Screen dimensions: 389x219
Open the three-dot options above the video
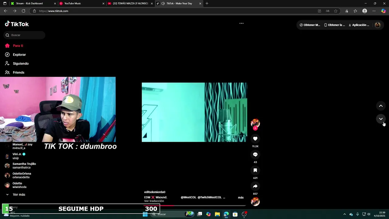pos(241,23)
